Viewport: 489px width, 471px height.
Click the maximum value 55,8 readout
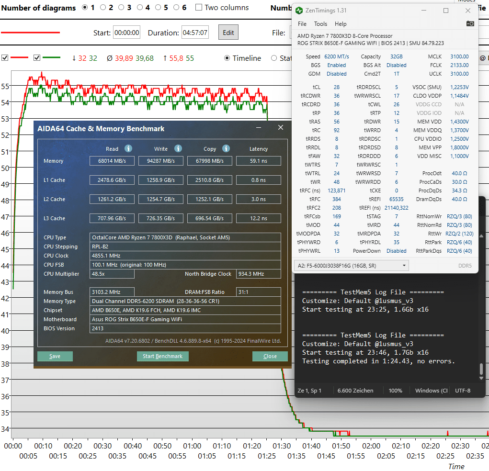[x=176, y=58]
